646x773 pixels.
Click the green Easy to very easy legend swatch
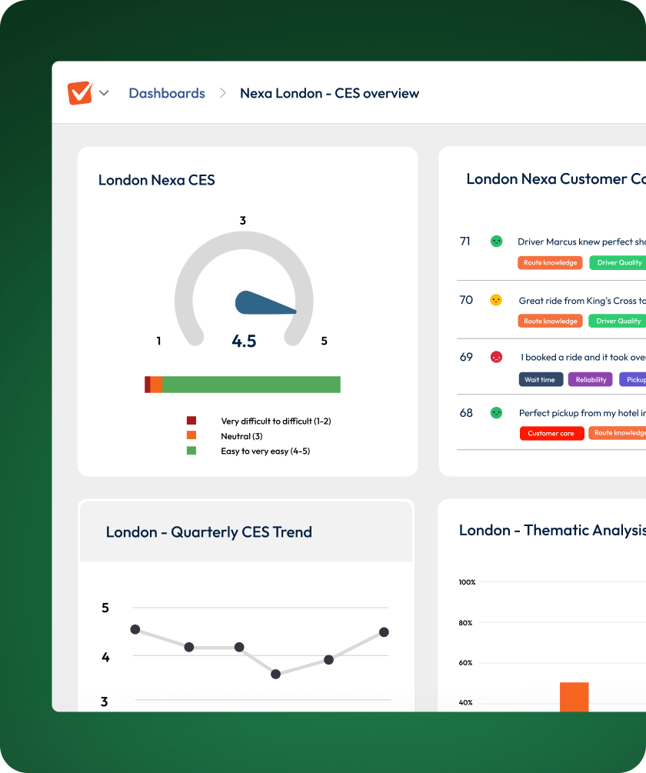(x=191, y=451)
